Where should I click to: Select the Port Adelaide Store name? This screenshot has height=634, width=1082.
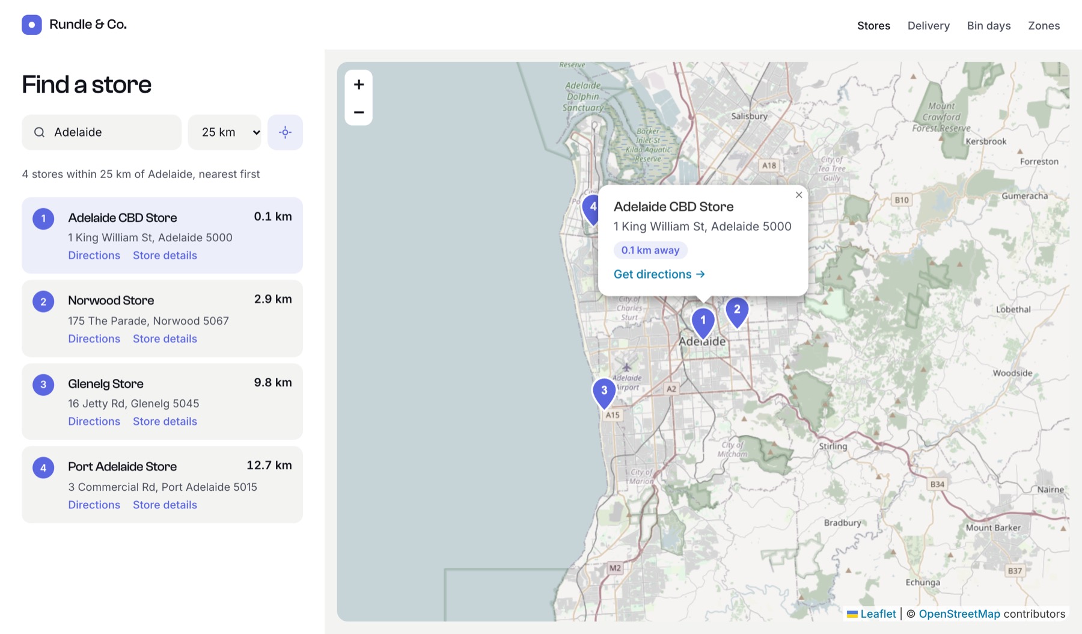coord(122,466)
